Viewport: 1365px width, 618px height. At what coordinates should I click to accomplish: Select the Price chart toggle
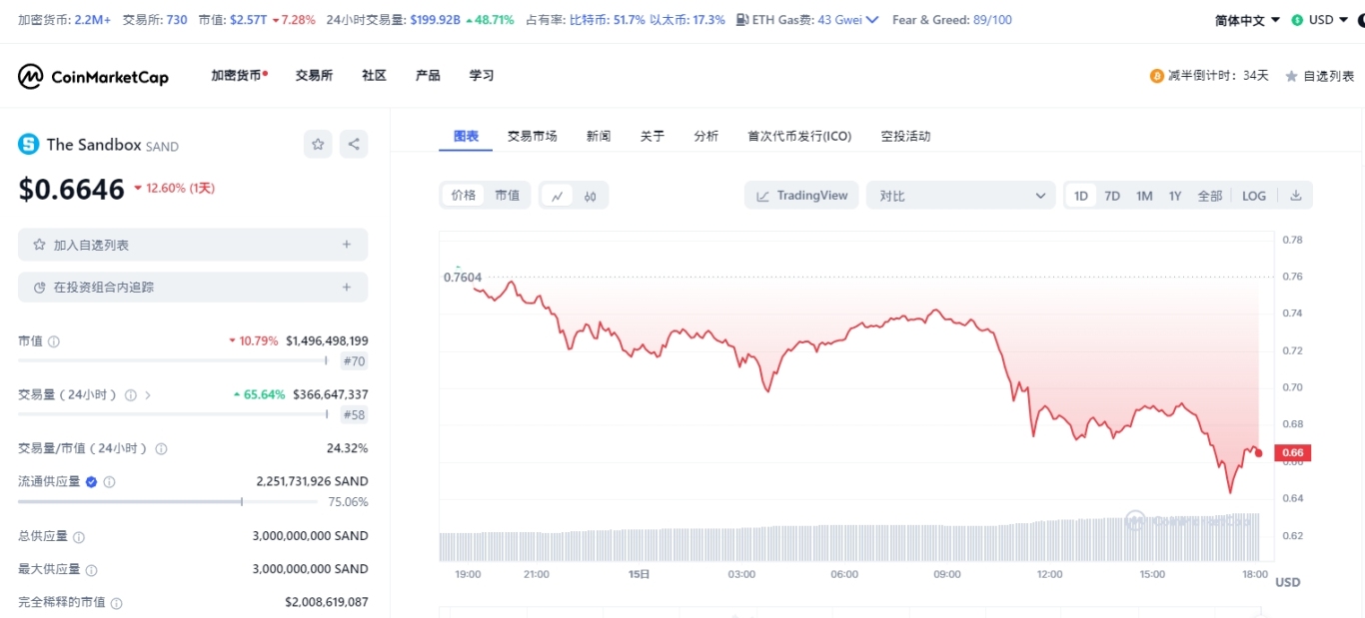(464, 196)
